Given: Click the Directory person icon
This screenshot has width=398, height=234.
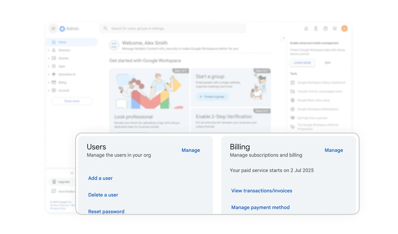Looking at the screenshot, I should click(54, 50).
